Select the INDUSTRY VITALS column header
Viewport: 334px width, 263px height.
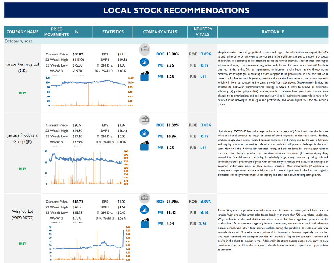click(203, 32)
